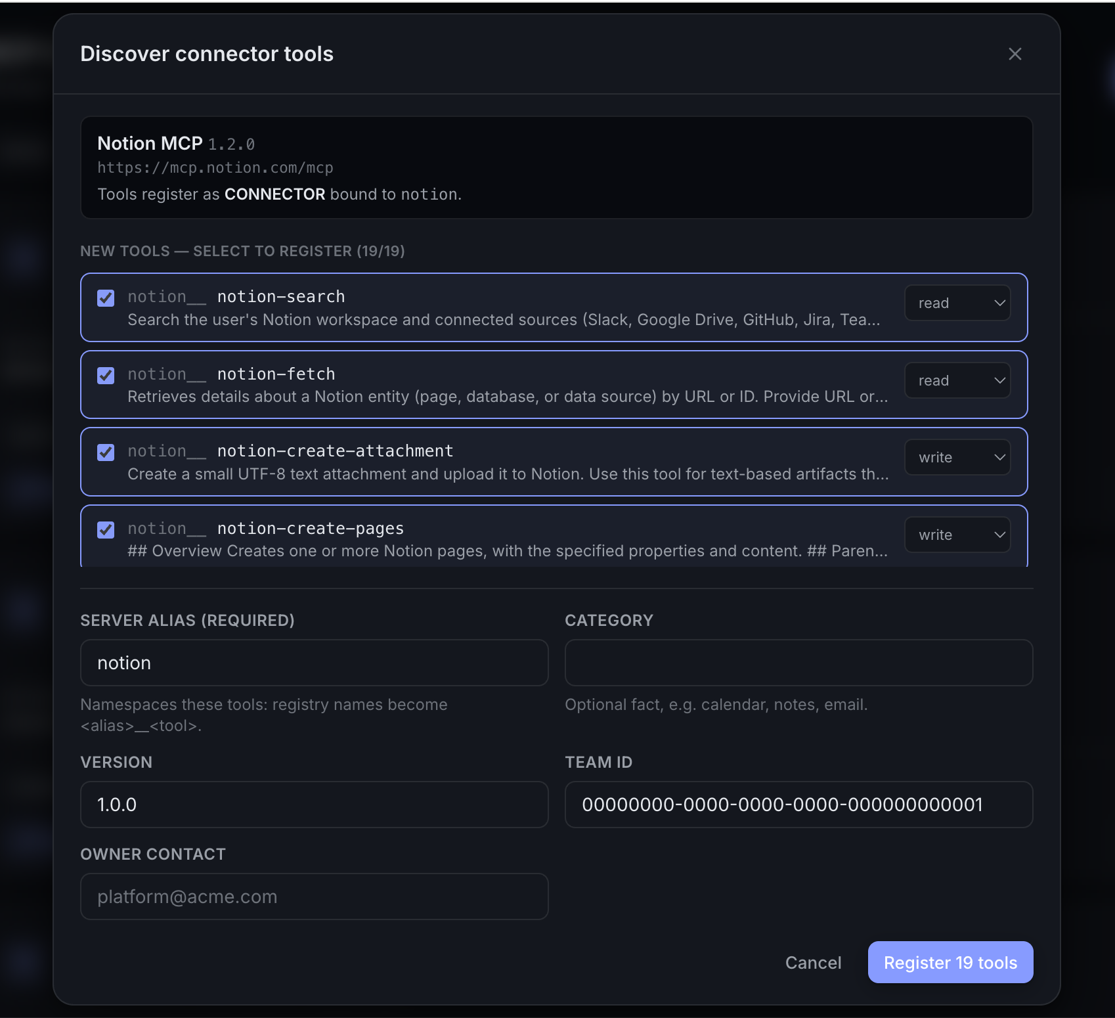Cancel the tool registration

point(813,963)
